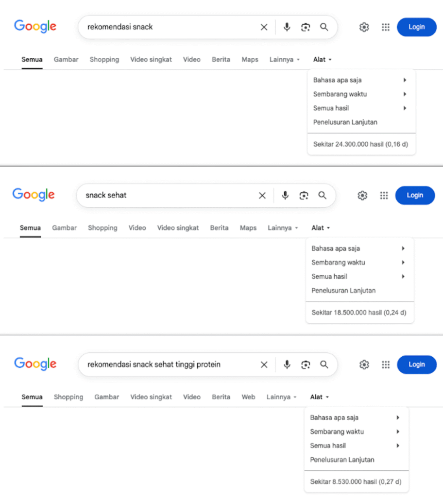The image size is (443, 497).
Task: Click the magnifying glass to search 'snack sehat'
Action: 322,195
